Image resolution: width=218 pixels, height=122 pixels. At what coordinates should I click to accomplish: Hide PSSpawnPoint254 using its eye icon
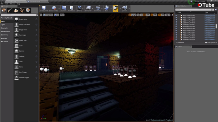[176, 39]
